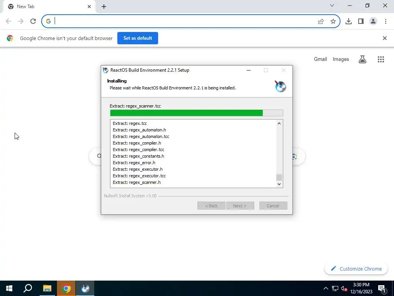Screen dimensions: 394x296
Task: Switch to ReactOS installer on taskbar
Action: pyautogui.click(x=85, y=288)
